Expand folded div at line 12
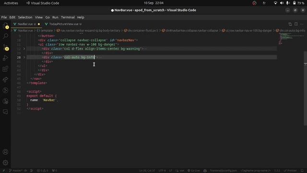Screen dimensions: 307x173 click(x=24, y=49)
